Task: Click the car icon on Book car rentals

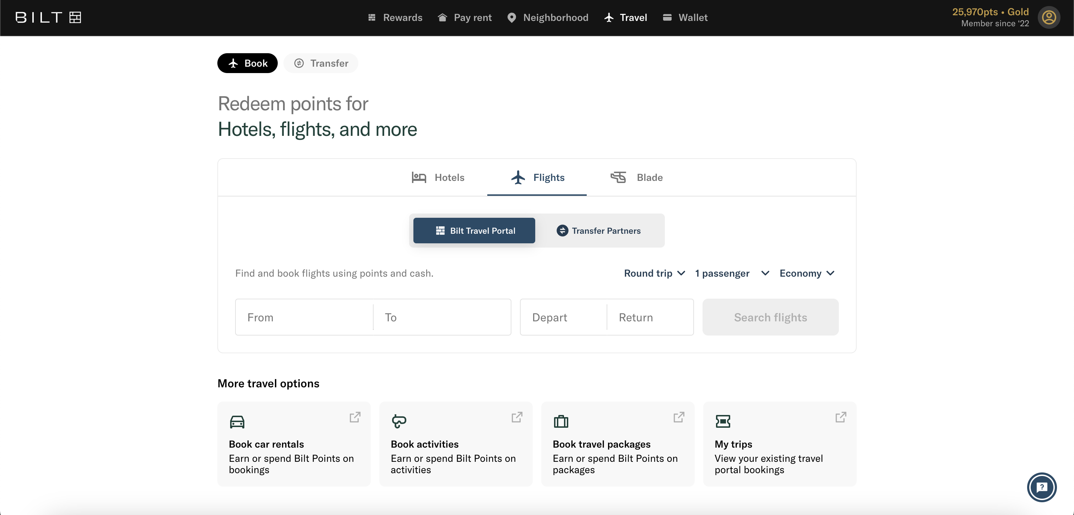Action: click(237, 422)
